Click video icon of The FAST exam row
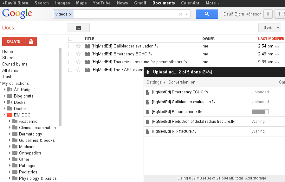The height and width of the screenshot is (182, 285). [x=87, y=70]
